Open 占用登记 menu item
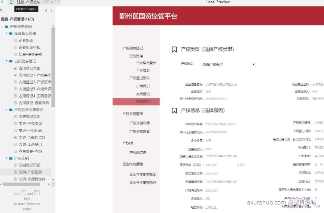Image resolution: width=324 pixels, height=213 pixels. (143, 86)
